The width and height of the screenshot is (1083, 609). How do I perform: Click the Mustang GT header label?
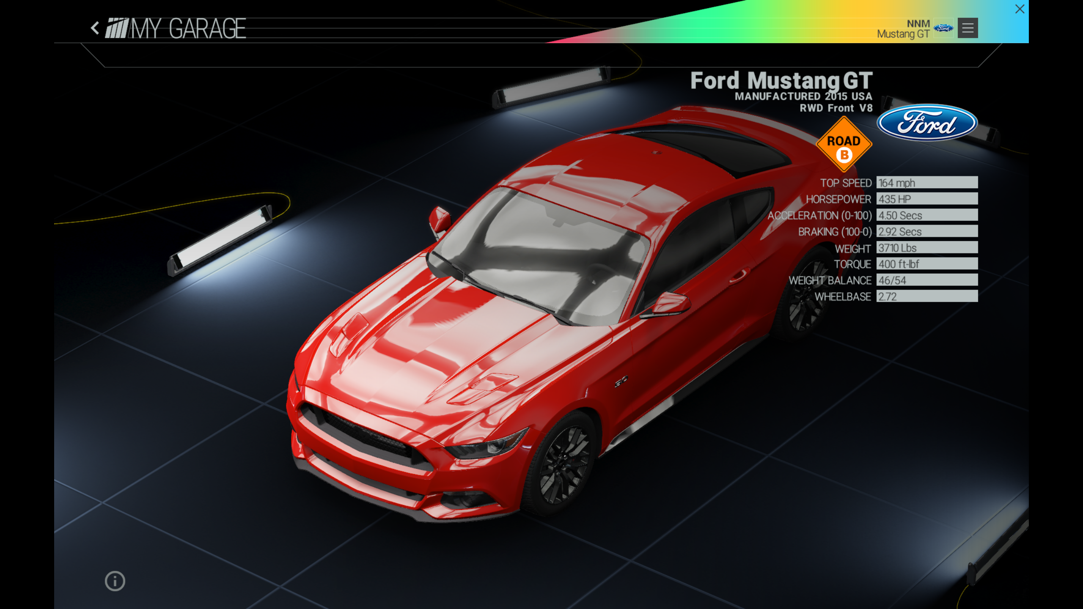(903, 34)
